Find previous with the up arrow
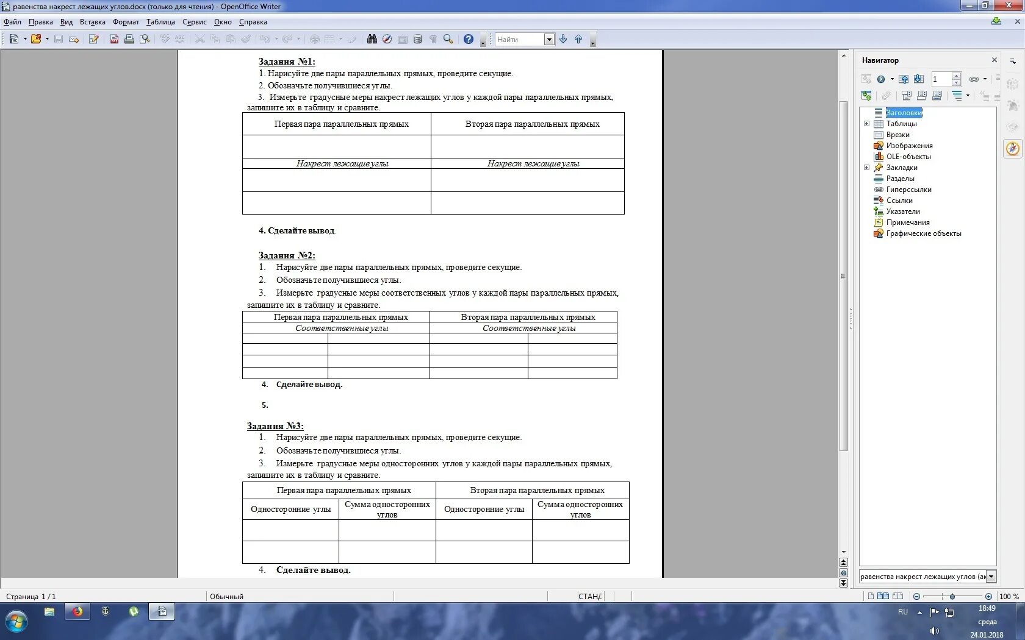The width and height of the screenshot is (1025, 640). click(578, 39)
